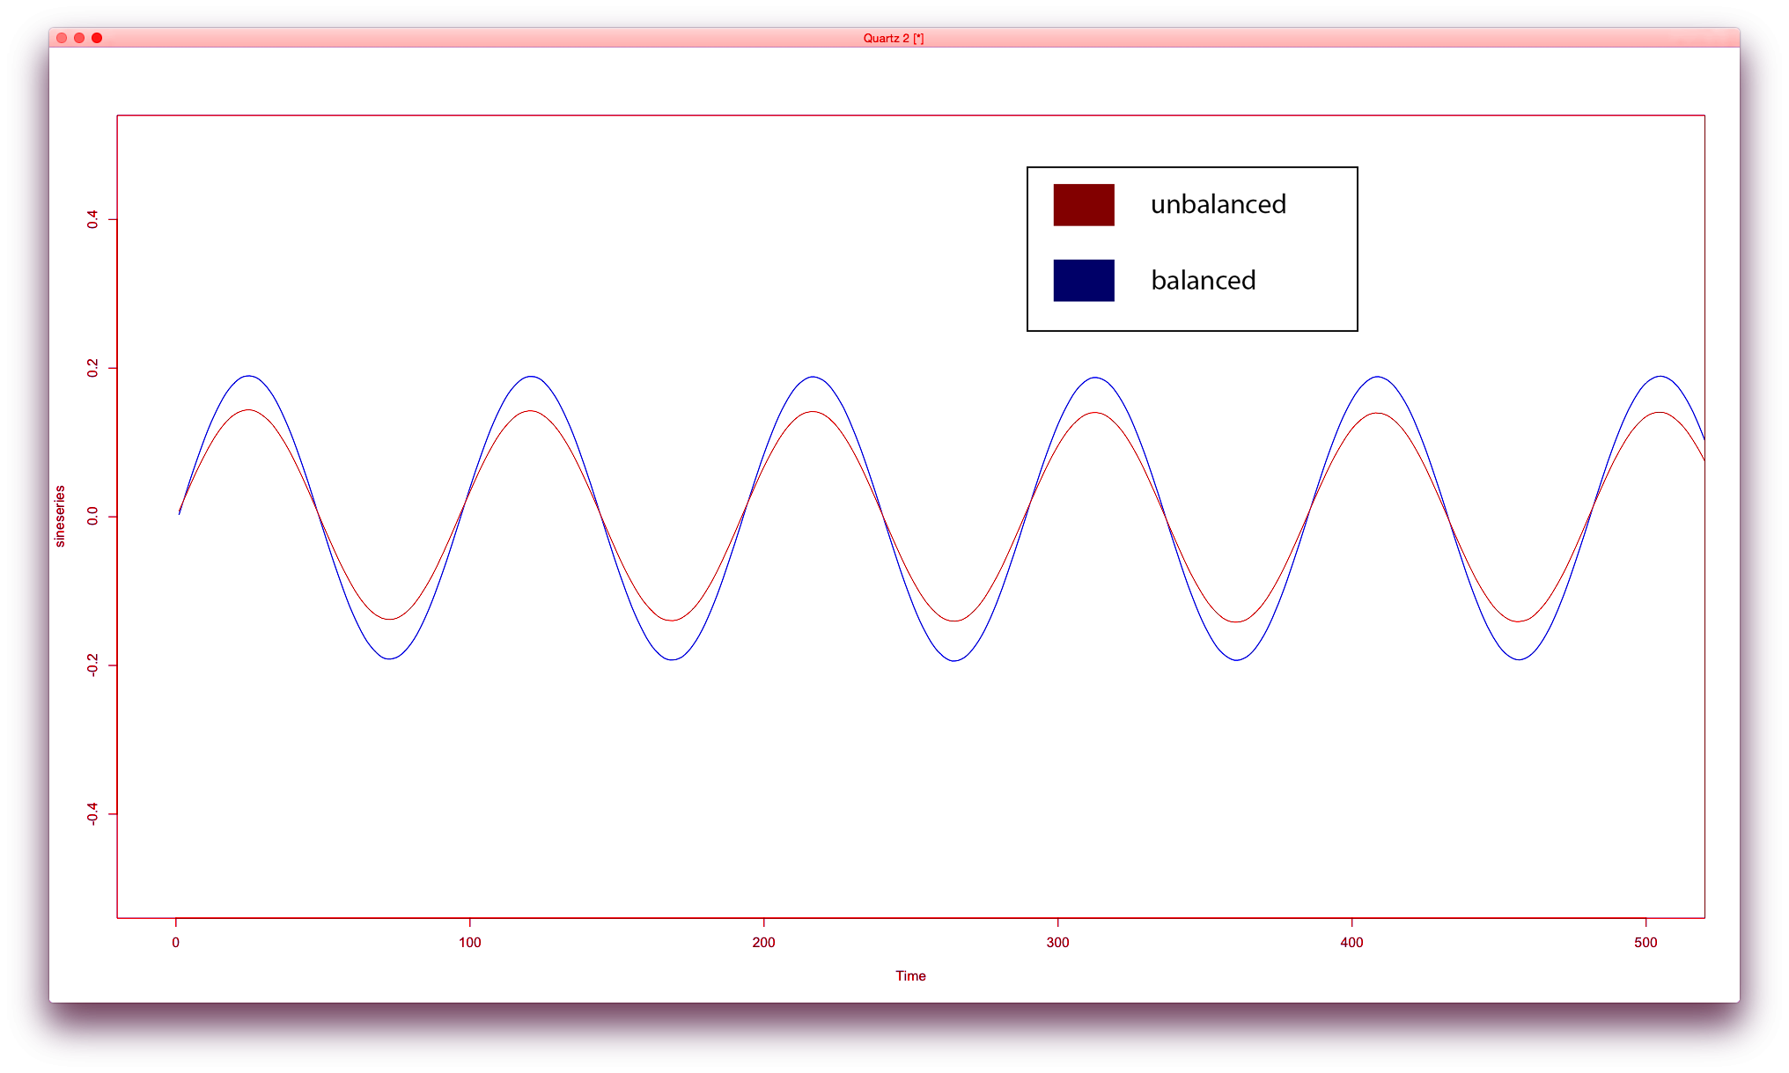Viewport: 1789px width, 1073px height.
Task: Click the 300 tick label on x-axis
Action: tap(1059, 943)
